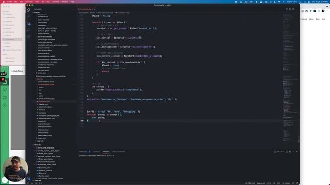Open the Connect icon in Local green sidebar
This screenshot has width=330, height=185.
pos(5,98)
